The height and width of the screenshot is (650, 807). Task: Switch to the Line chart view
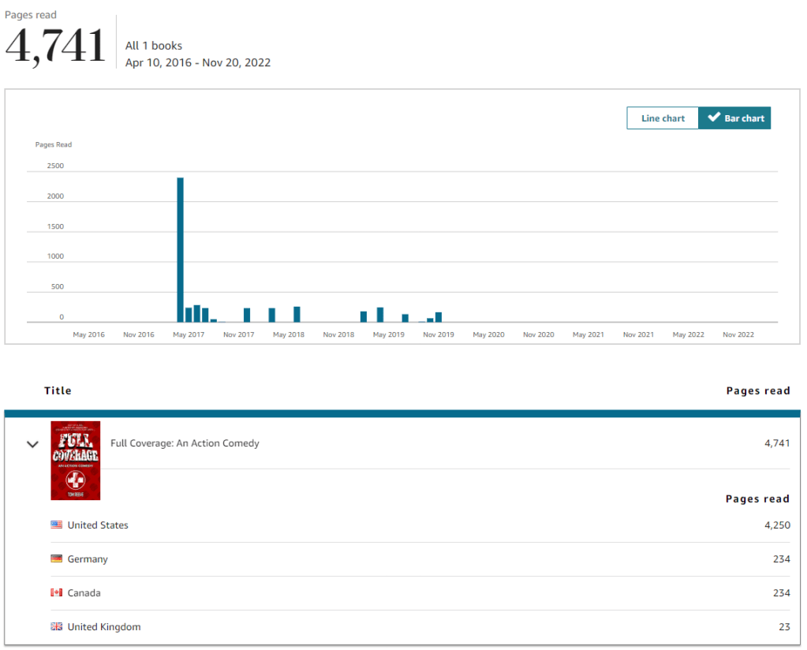(x=663, y=118)
